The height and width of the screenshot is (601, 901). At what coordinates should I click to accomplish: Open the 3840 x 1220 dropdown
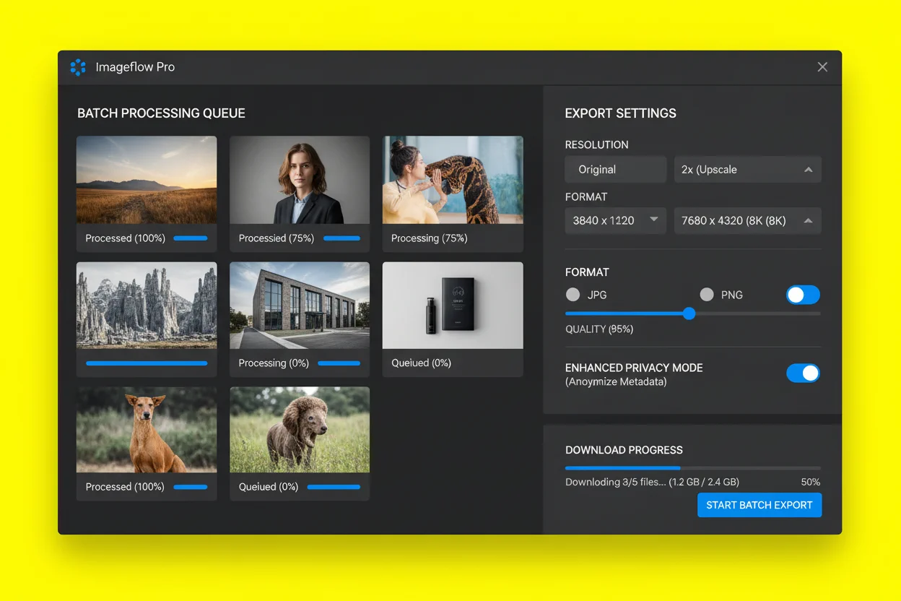point(615,220)
